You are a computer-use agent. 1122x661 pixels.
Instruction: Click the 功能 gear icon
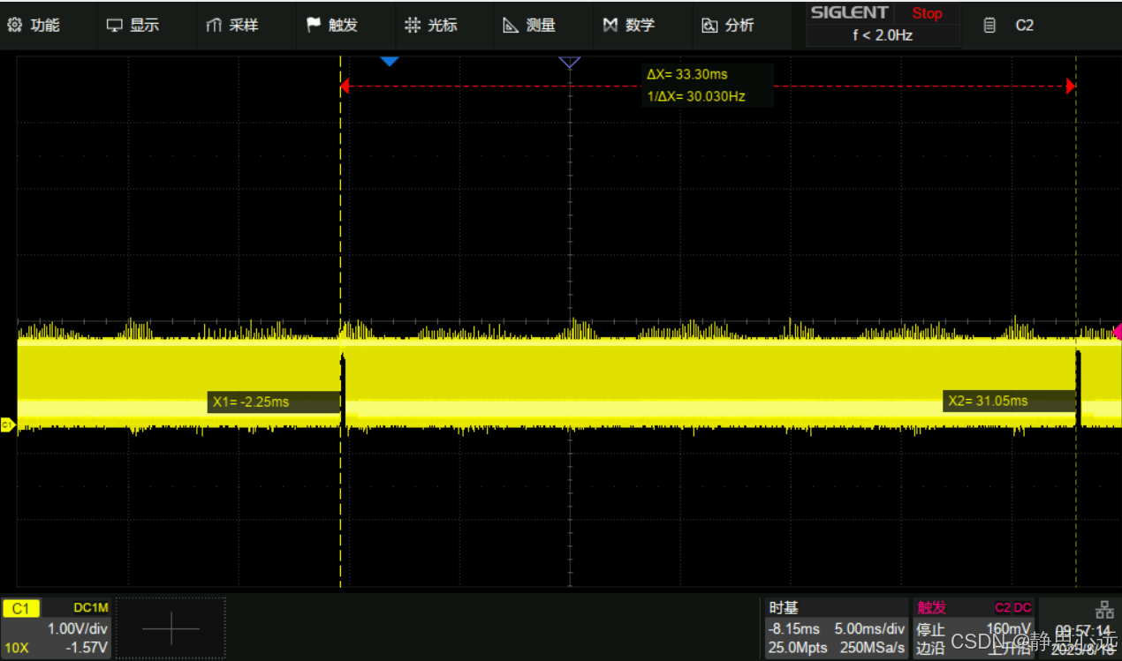coord(15,26)
